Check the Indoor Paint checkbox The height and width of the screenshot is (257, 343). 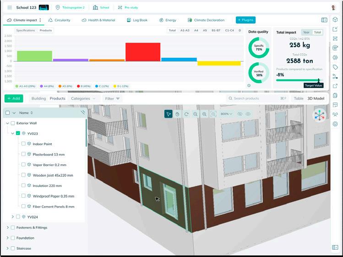tap(23, 144)
